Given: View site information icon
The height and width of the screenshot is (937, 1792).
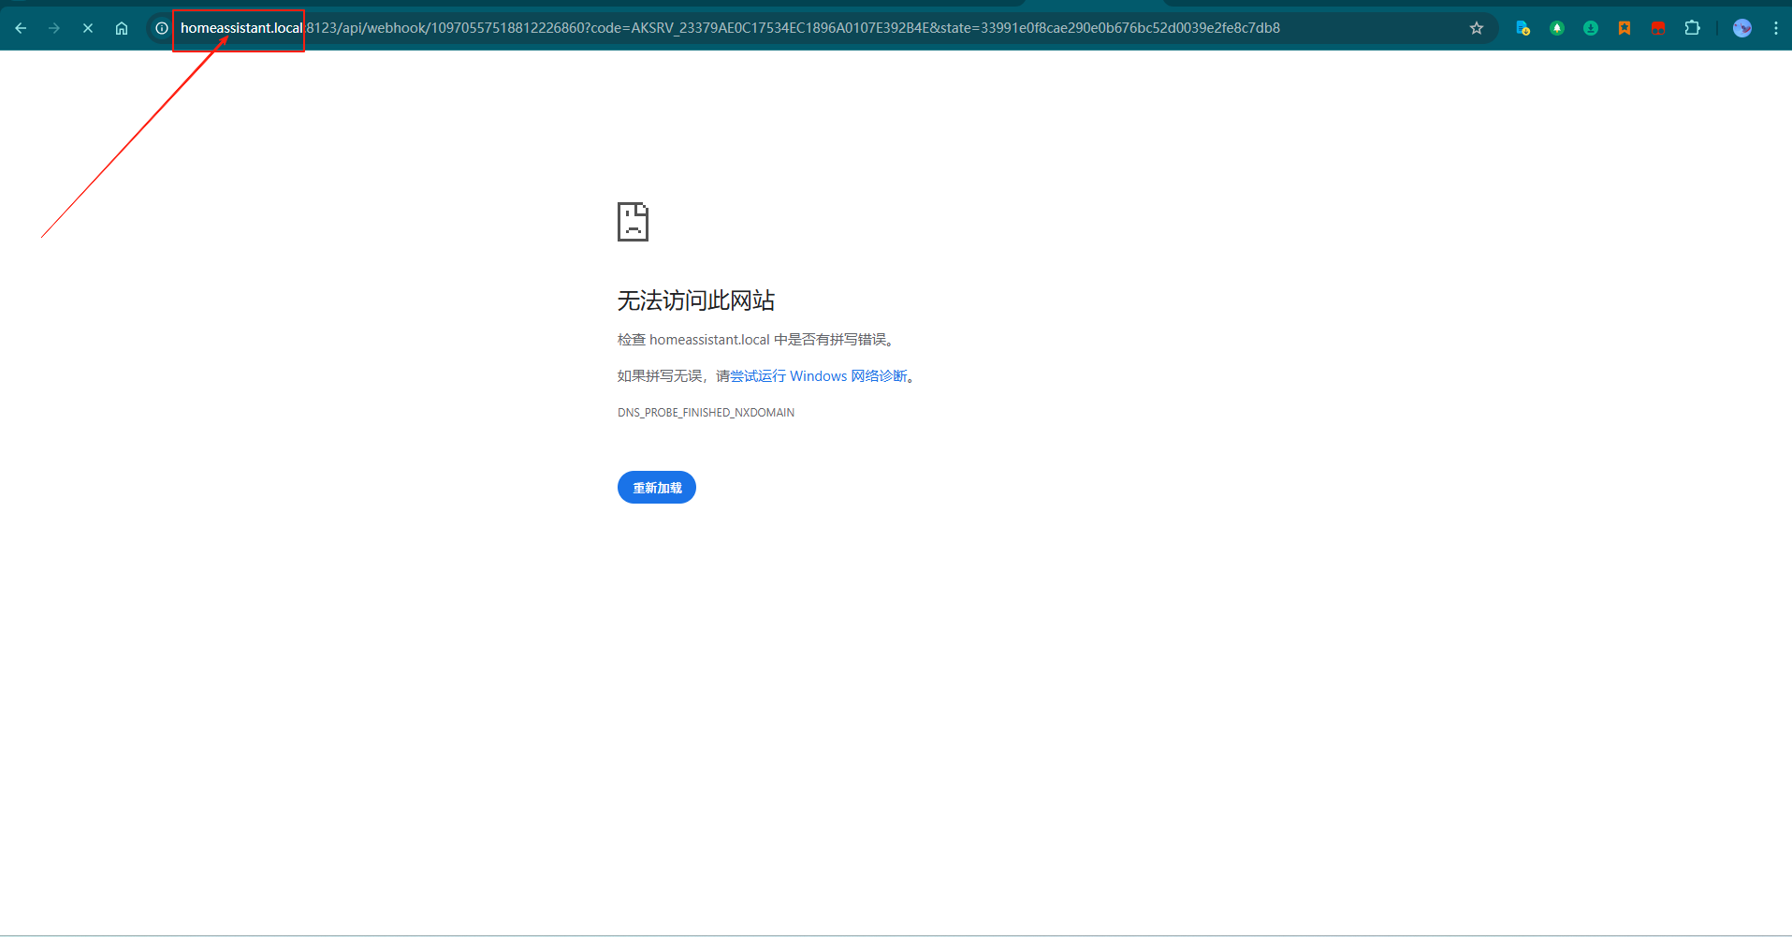Looking at the screenshot, I should pyautogui.click(x=162, y=28).
